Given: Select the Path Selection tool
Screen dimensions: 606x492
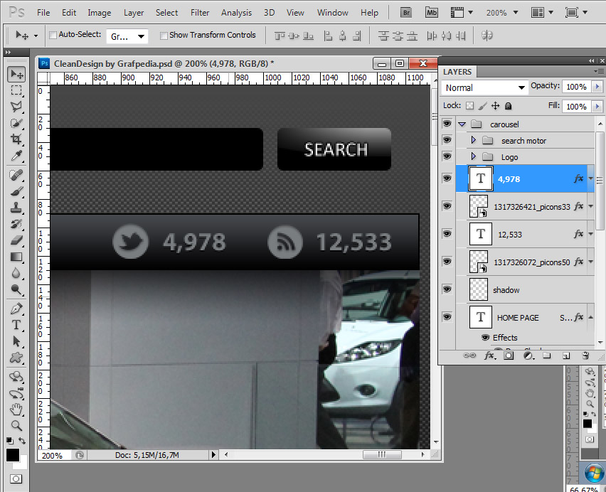Looking at the screenshot, I should tap(16, 341).
